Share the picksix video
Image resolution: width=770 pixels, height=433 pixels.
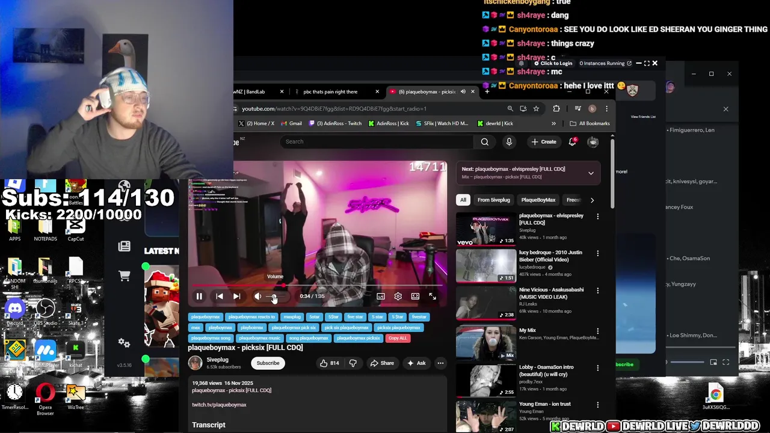coord(382,363)
